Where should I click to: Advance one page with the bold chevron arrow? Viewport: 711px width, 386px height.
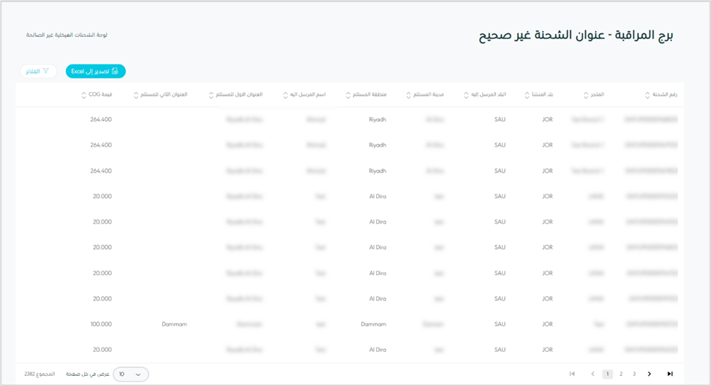coord(649,374)
